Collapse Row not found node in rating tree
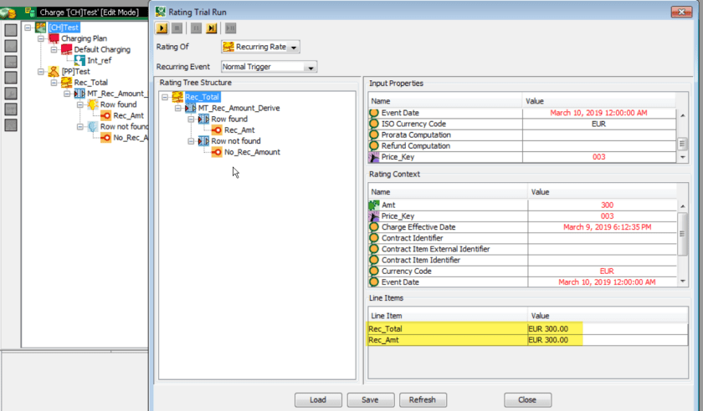The image size is (703, 411). tap(191, 141)
